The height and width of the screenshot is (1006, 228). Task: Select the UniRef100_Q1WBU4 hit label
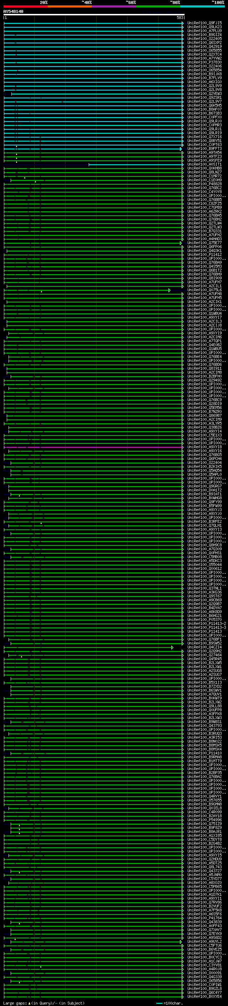(x=204, y=314)
